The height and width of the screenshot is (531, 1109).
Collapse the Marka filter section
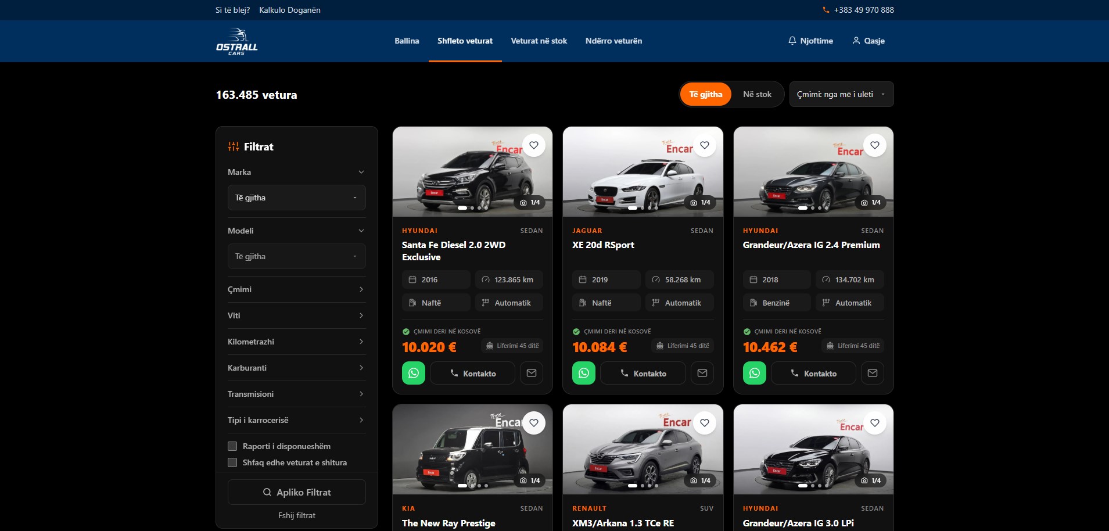coord(297,172)
